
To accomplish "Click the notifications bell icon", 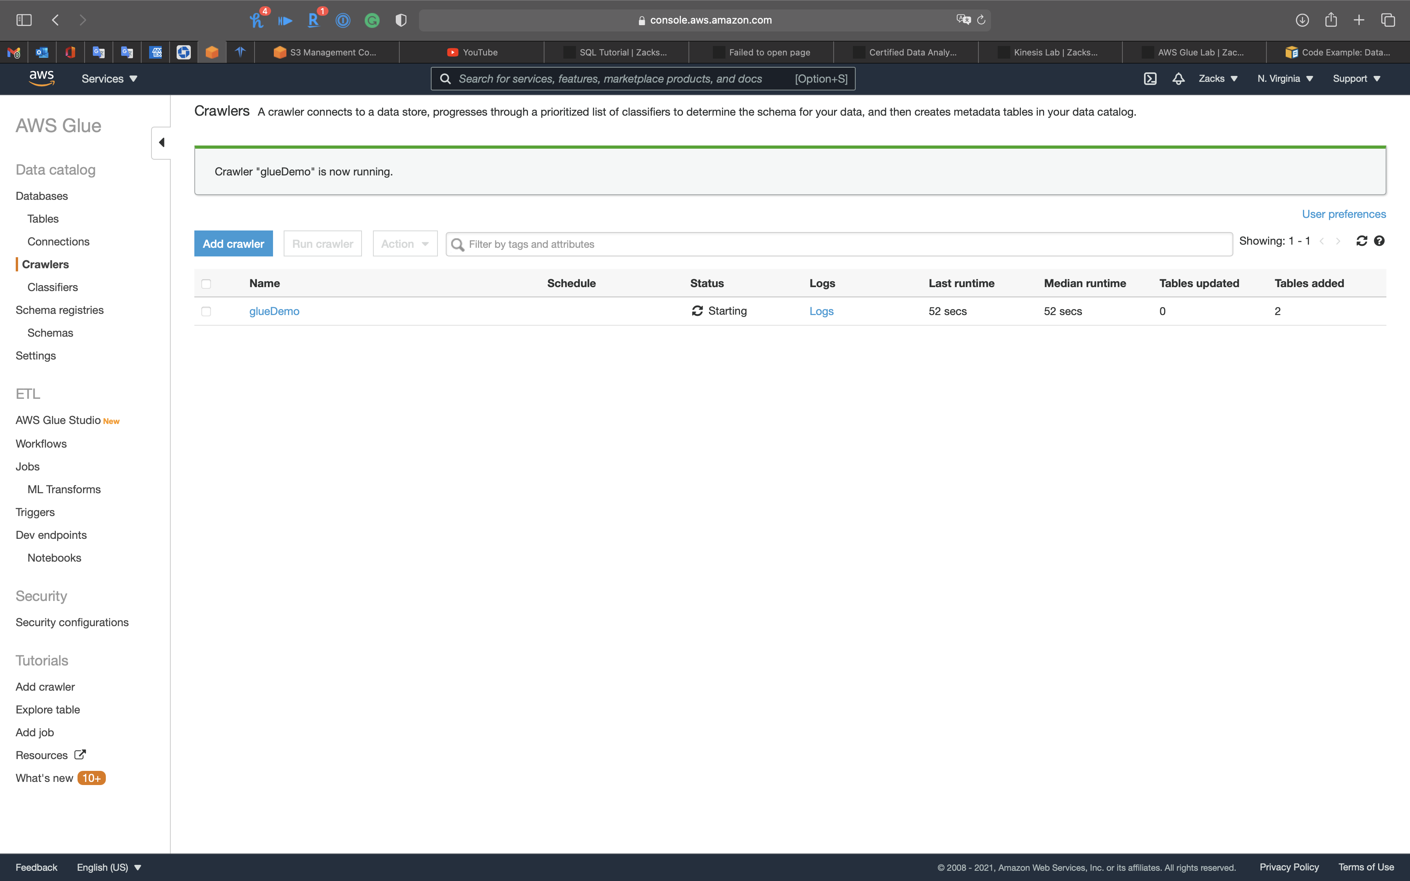I will 1178,79.
